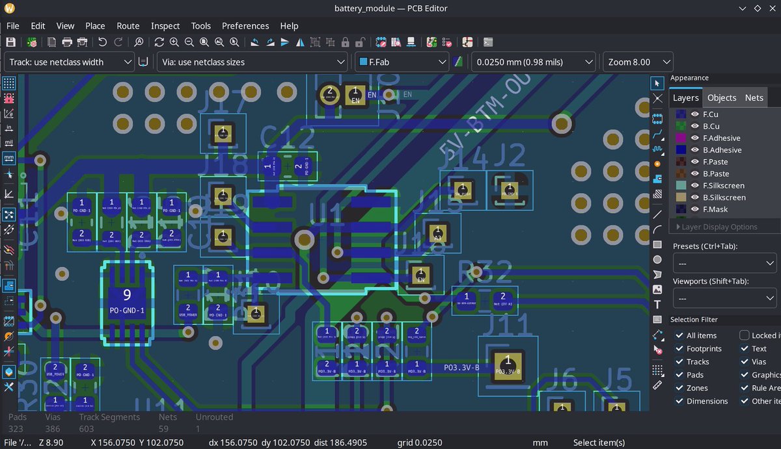Open the File menu
This screenshot has width=781, height=449.
click(12, 26)
